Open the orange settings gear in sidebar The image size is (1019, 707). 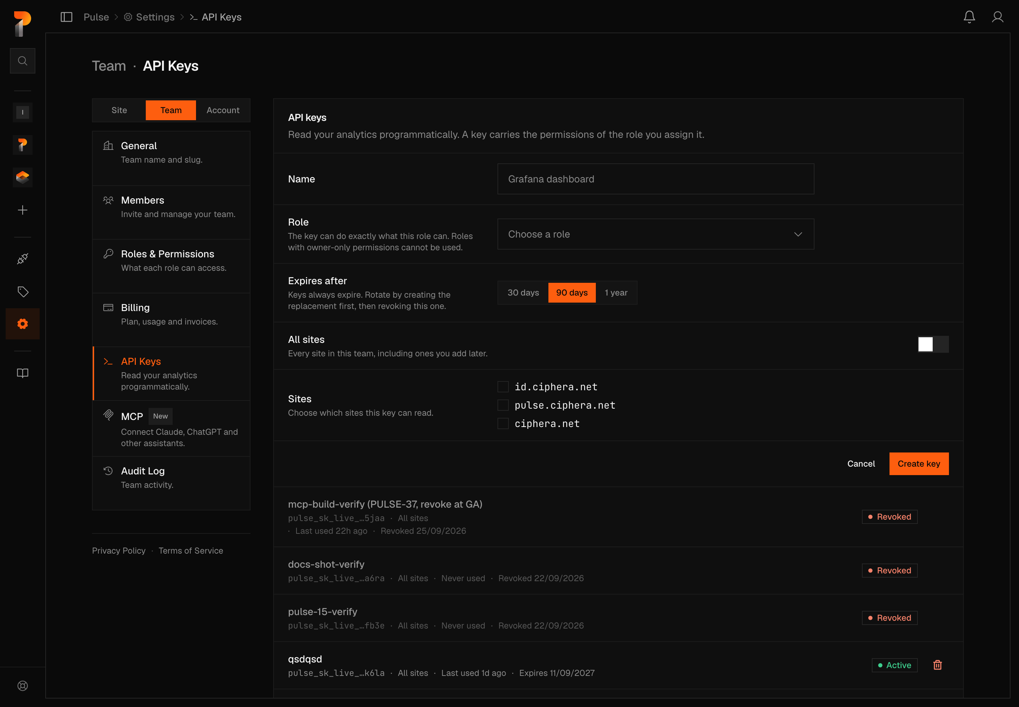pyautogui.click(x=23, y=324)
